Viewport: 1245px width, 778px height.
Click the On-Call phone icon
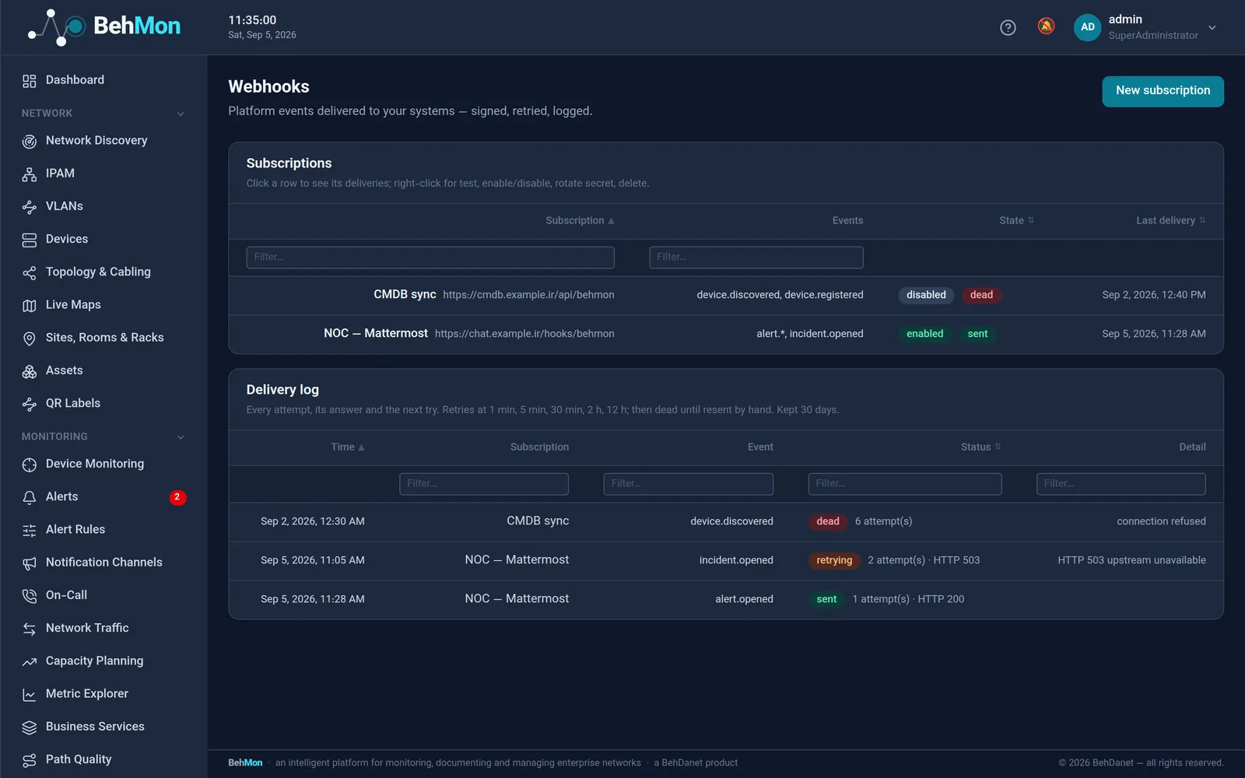tap(30, 596)
